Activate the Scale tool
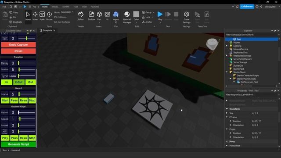The height and width of the screenshot is (158, 281). (42, 16)
